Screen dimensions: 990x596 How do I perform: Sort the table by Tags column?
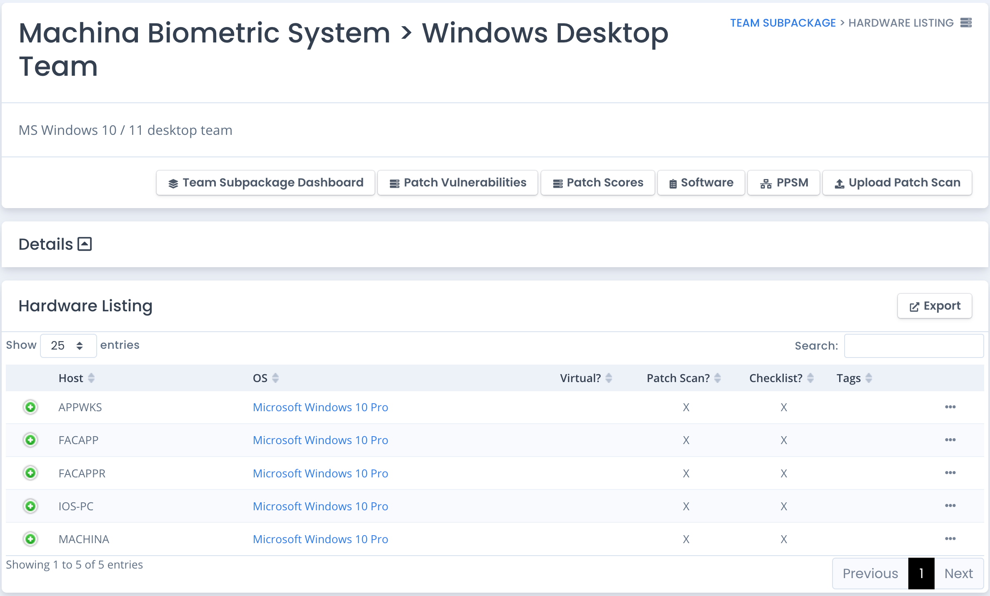[x=854, y=378]
